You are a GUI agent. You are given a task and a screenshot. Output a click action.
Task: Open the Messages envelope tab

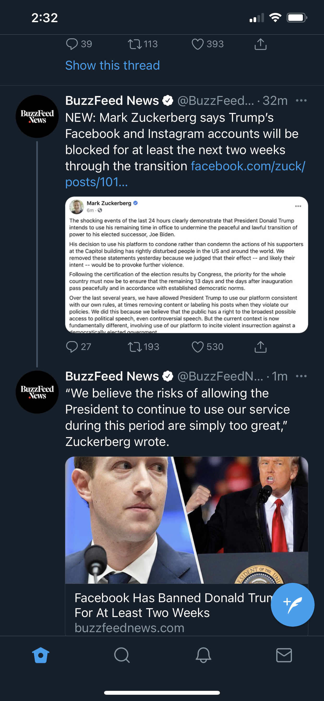(x=284, y=655)
